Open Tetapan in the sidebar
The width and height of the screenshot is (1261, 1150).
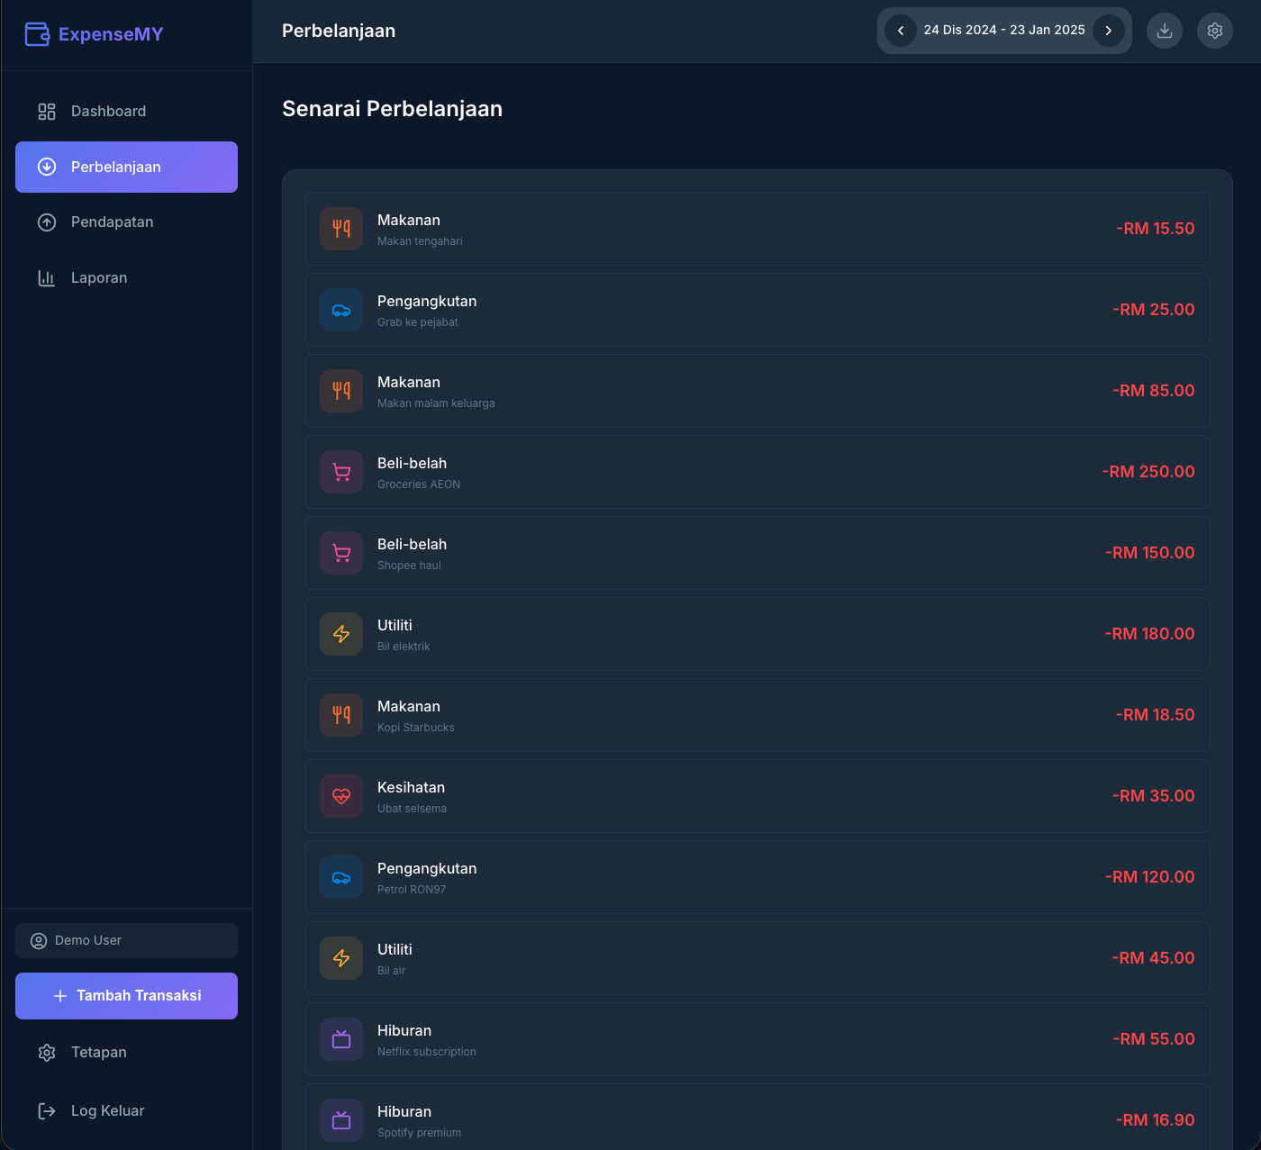click(98, 1053)
